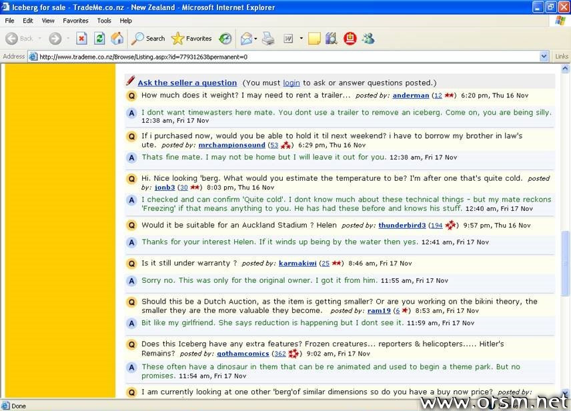Open thunderbird3's profile link
571x411 pixels.
coord(402,225)
